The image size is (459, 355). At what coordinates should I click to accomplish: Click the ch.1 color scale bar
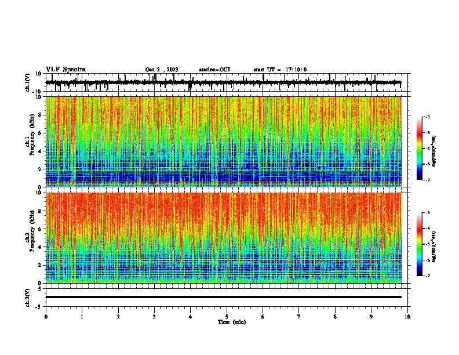(420, 148)
